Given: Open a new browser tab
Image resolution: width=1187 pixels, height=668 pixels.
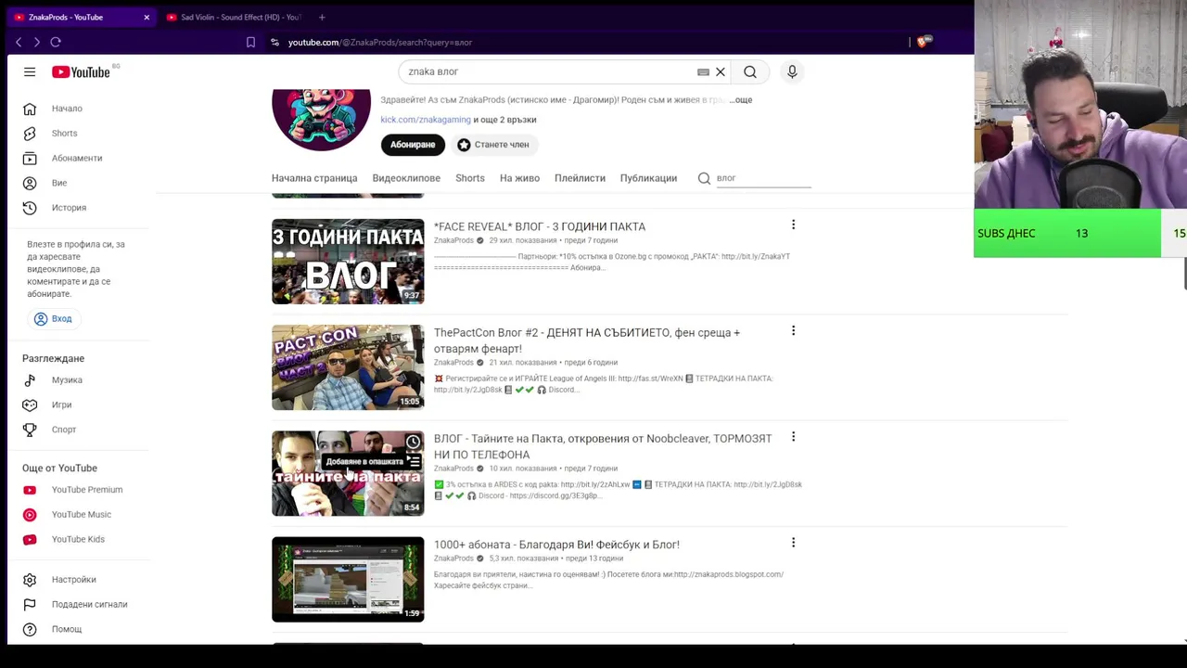Looking at the screenshot, I should click(322, 17).
